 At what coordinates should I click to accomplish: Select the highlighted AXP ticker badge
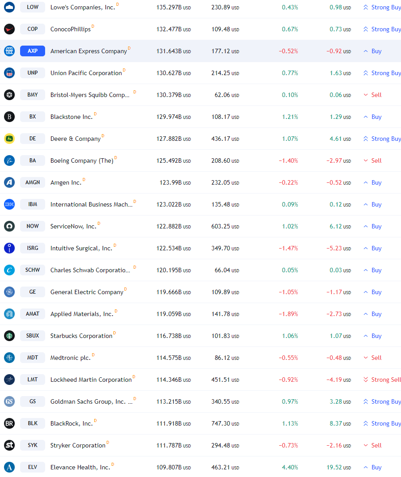click(x=33, y=51)
